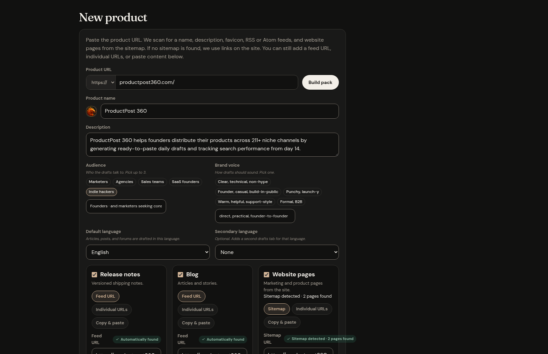Select the Marketers audience chip
The height and width of the screenshot is (354, 548).
click(x=98, y=182)
